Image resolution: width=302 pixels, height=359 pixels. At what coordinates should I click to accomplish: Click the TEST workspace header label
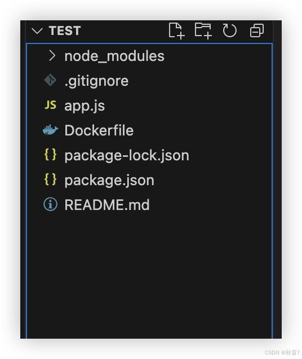click(65, 30)
